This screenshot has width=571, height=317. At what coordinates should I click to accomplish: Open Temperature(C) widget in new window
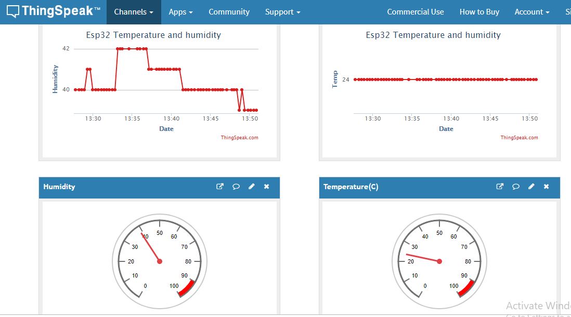point(500,187)
